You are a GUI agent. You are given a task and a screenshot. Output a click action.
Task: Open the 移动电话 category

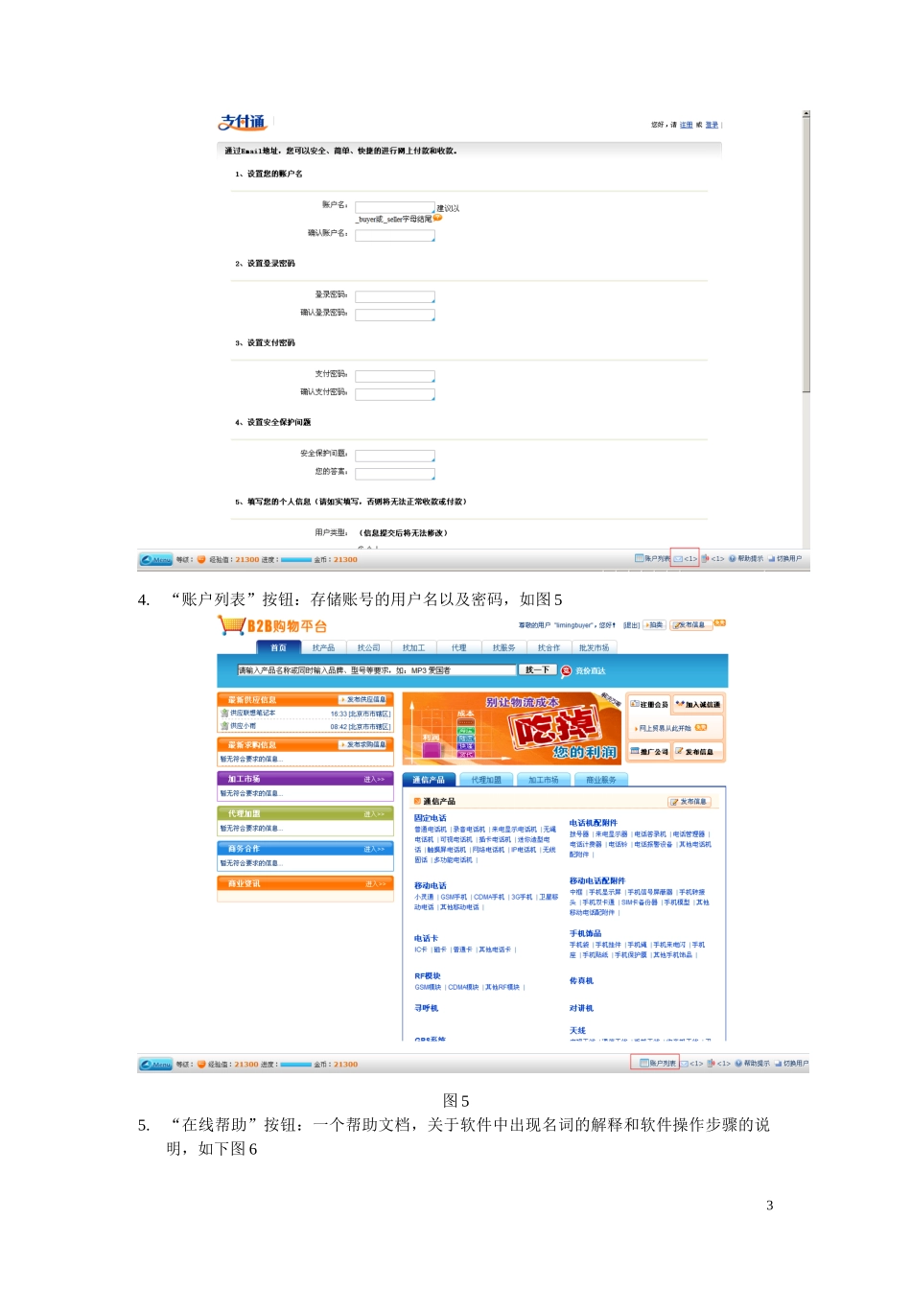431,885
